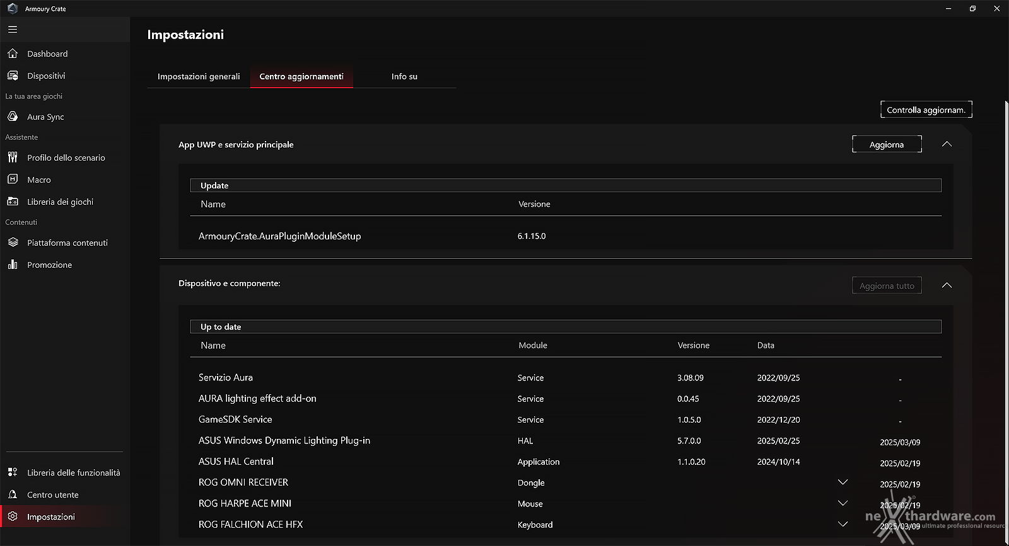Click the Profilo dello scenario icon
This screenshot has height=546, width=1009.
[13, 157]
